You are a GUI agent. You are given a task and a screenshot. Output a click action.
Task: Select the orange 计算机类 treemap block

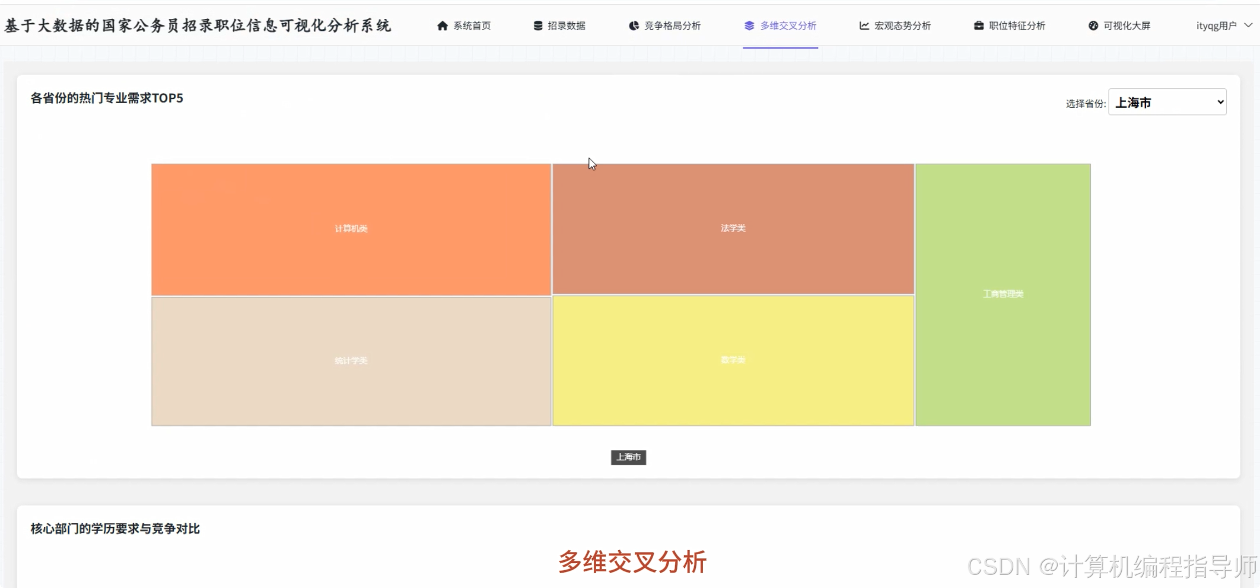[x=351, y=229]
